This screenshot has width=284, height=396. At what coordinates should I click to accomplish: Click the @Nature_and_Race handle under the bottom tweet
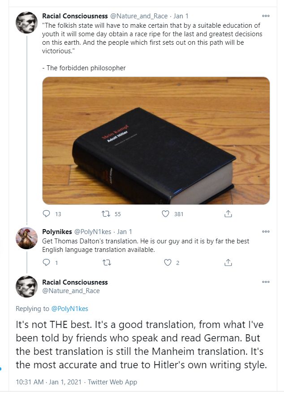(71, 291)
